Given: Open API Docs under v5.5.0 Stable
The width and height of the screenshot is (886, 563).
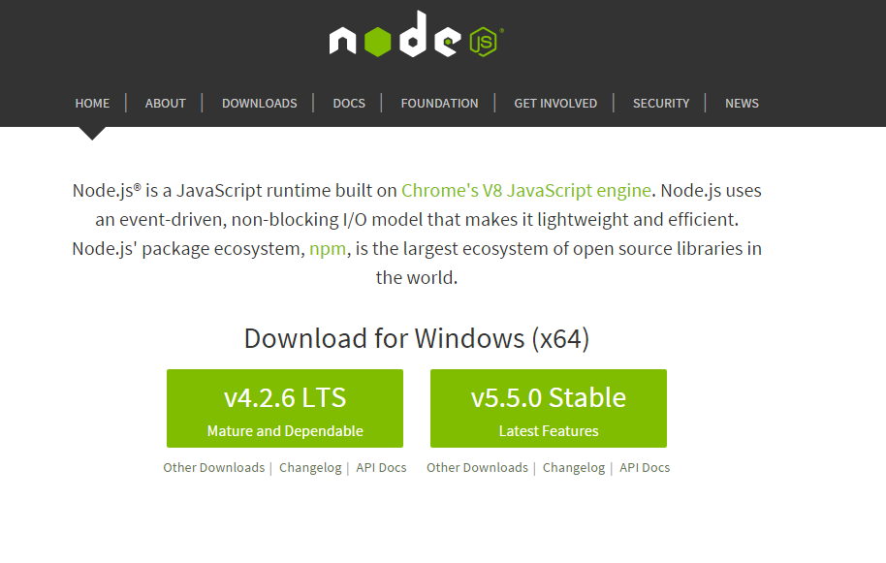Looking at the screenshot, I should click(645, 468).
